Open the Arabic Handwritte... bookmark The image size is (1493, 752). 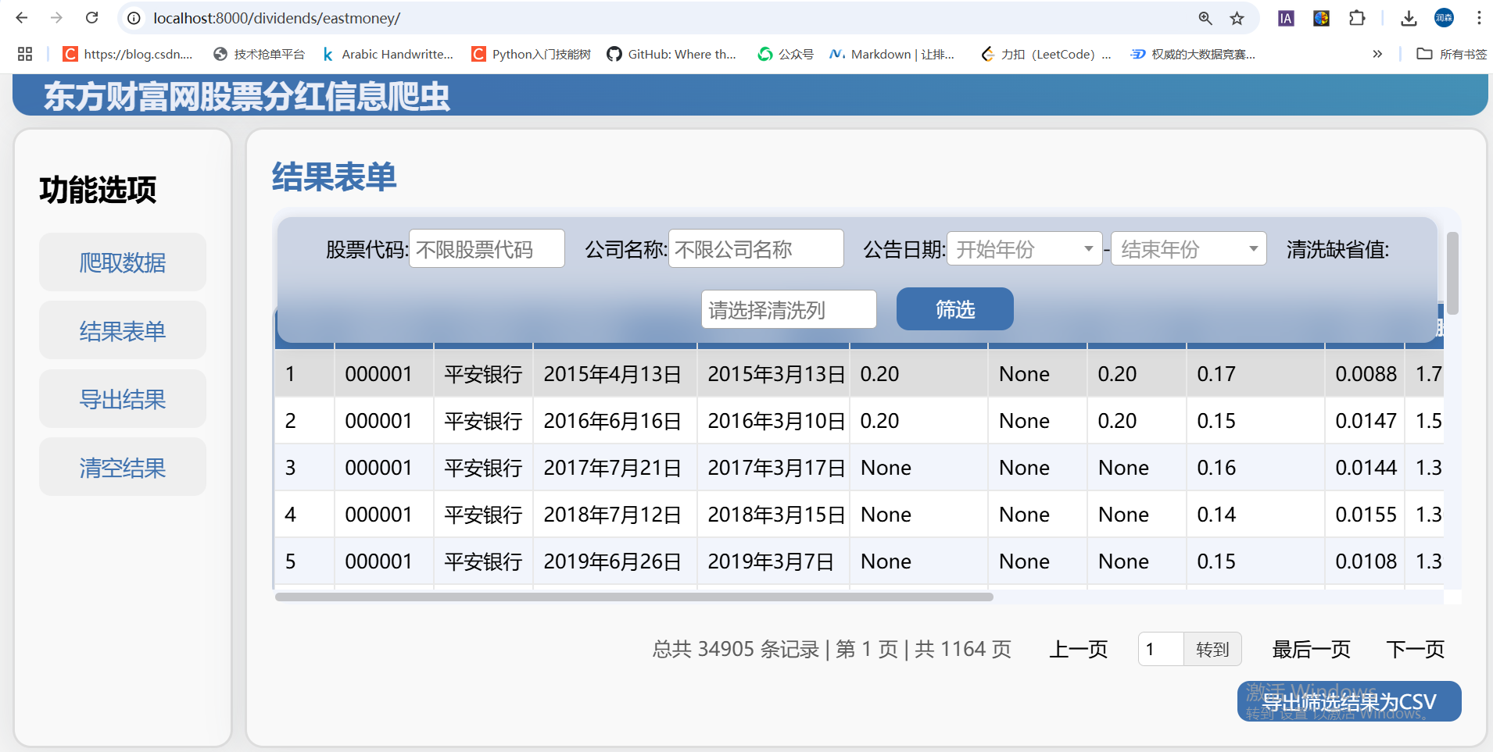click(x=388, y=54)
